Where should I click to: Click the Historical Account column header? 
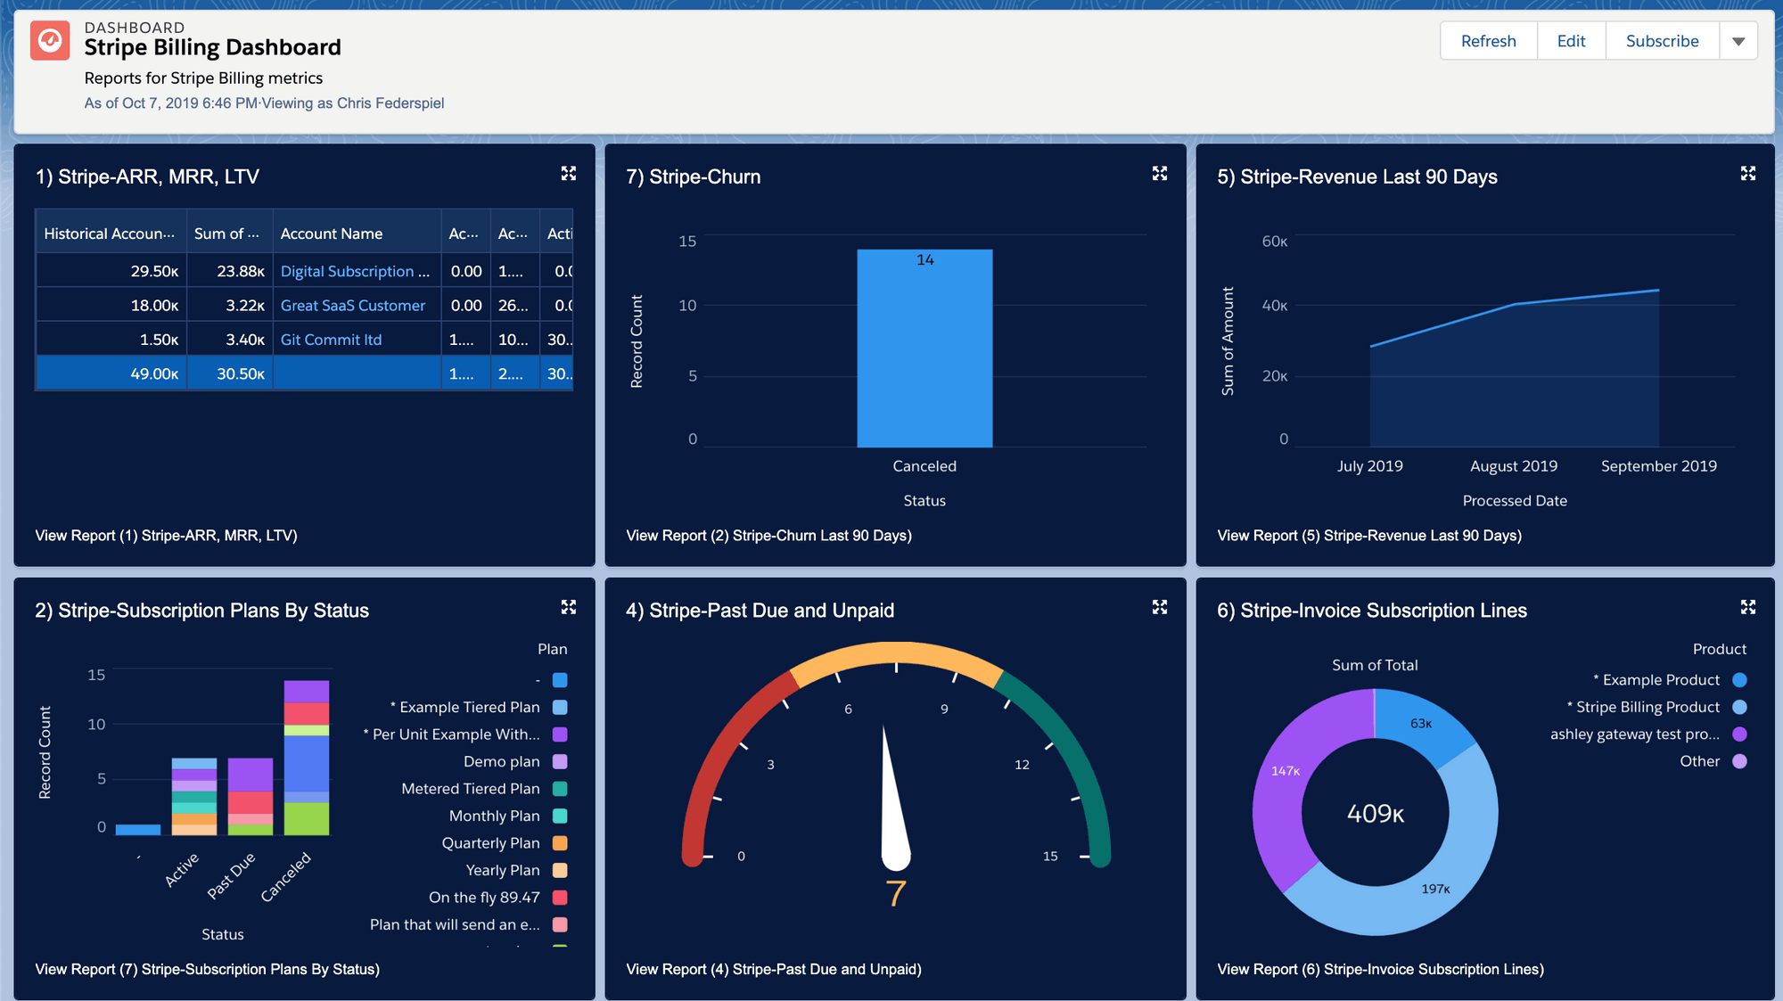pos(111,234)
